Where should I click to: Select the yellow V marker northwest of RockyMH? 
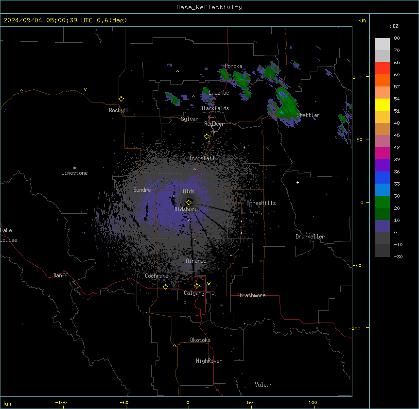click(85, 89)
